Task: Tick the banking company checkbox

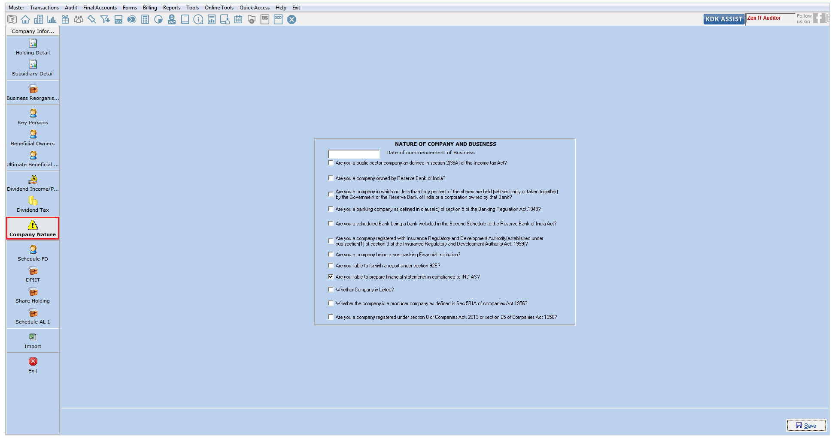Action: [x=331, y=209]
